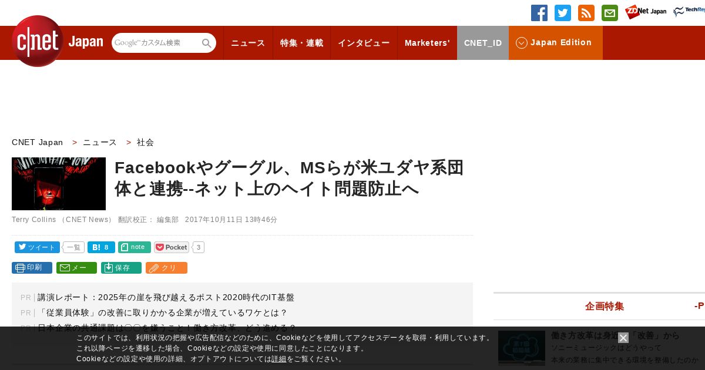Open the ニュース menu item

248,43
